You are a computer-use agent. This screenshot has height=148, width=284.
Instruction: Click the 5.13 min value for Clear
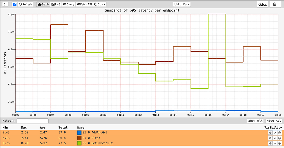(x=6, y=138)
